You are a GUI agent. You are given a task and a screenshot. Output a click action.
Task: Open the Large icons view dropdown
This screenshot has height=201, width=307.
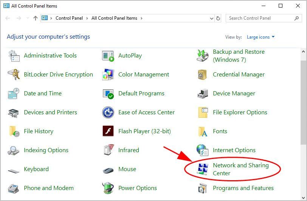(260, 37)
